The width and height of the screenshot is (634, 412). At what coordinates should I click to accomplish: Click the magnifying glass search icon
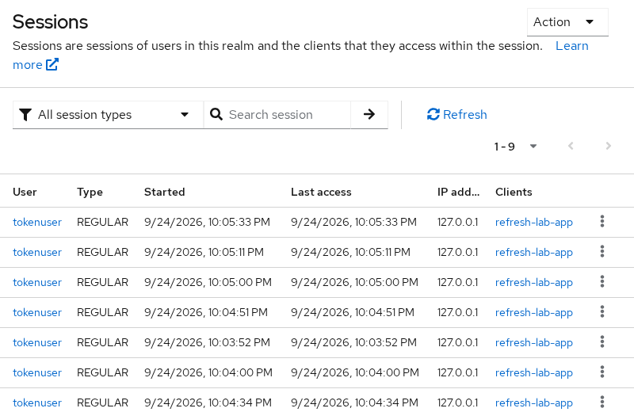(x=216, y=114)
